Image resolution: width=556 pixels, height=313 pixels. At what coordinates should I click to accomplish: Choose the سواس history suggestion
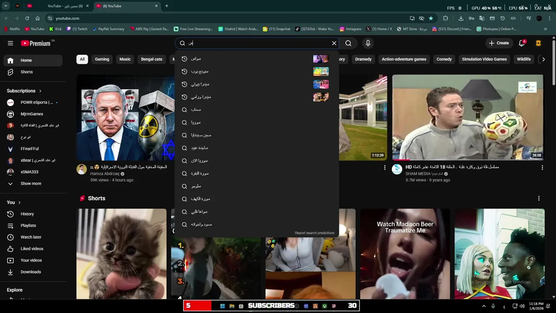tap(257, 59)
